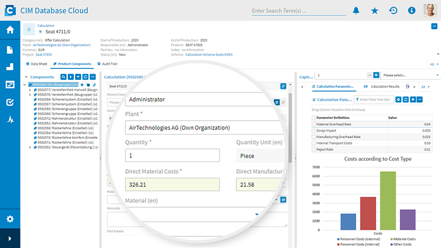
Task: Open the history clock icon
Action: (x=393, y=10)
